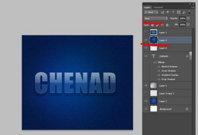Screen dimensions: 198x135
Task: Show Layer 1 via visibility box
Action: pos(146,32)
